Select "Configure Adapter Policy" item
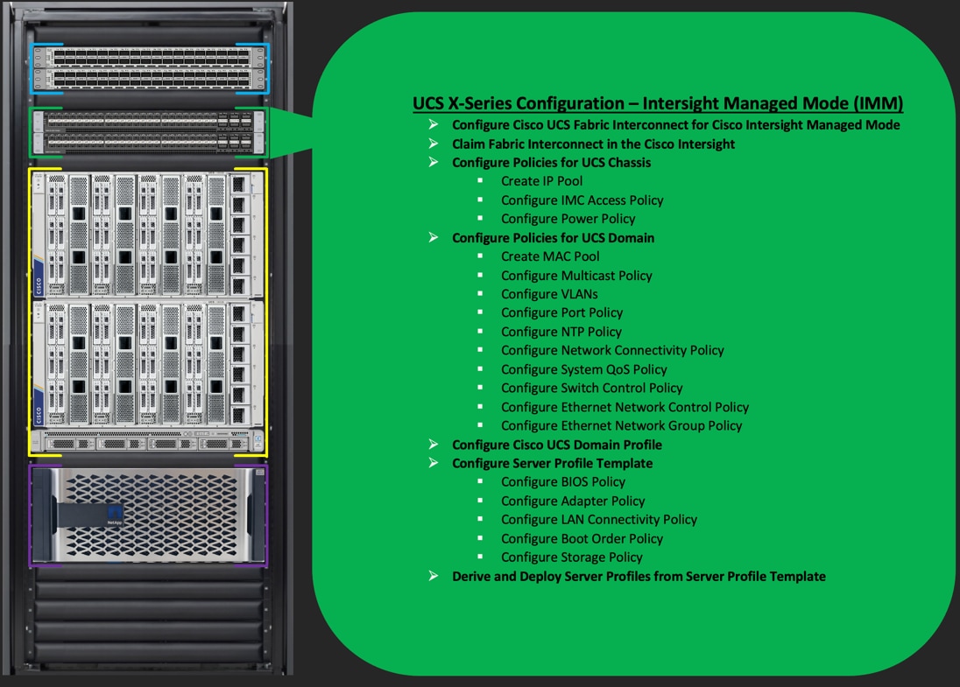 [x=573, y=501]
